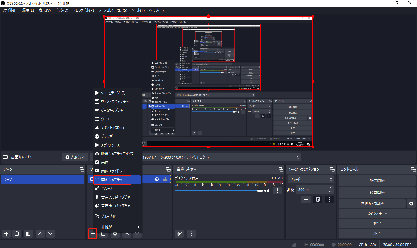Open audio mixer three-dot menu

191,234
